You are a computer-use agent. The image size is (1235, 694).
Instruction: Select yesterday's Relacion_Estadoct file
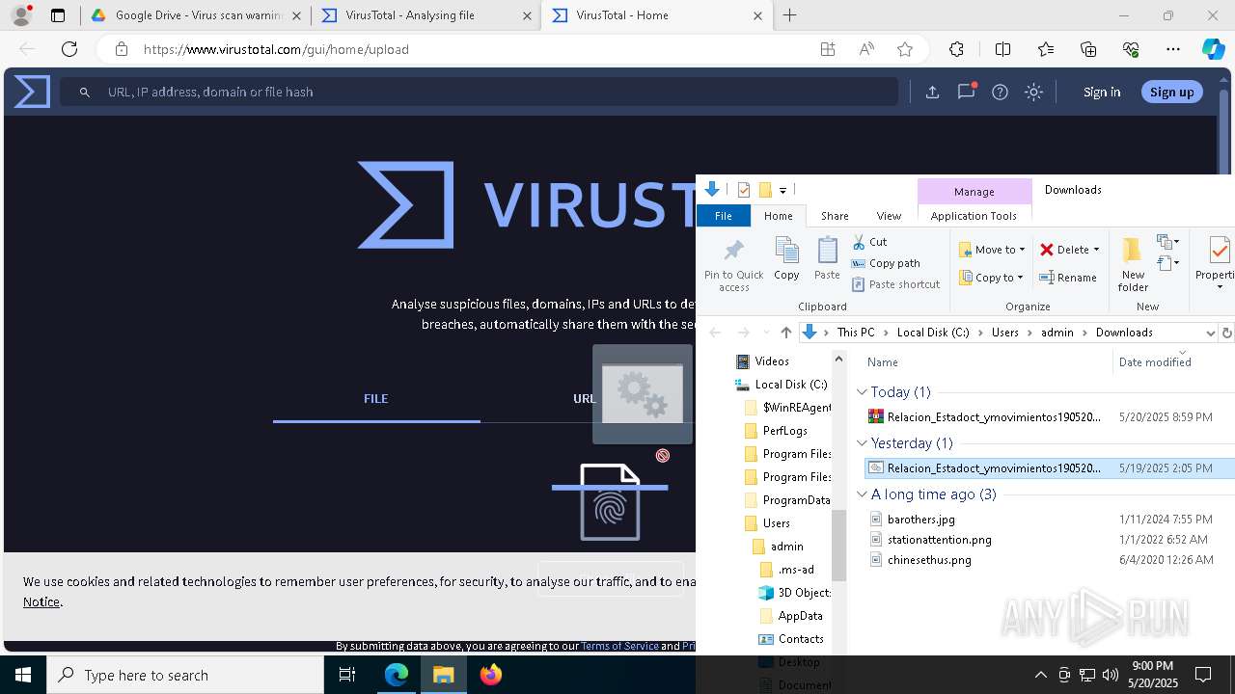994,468
